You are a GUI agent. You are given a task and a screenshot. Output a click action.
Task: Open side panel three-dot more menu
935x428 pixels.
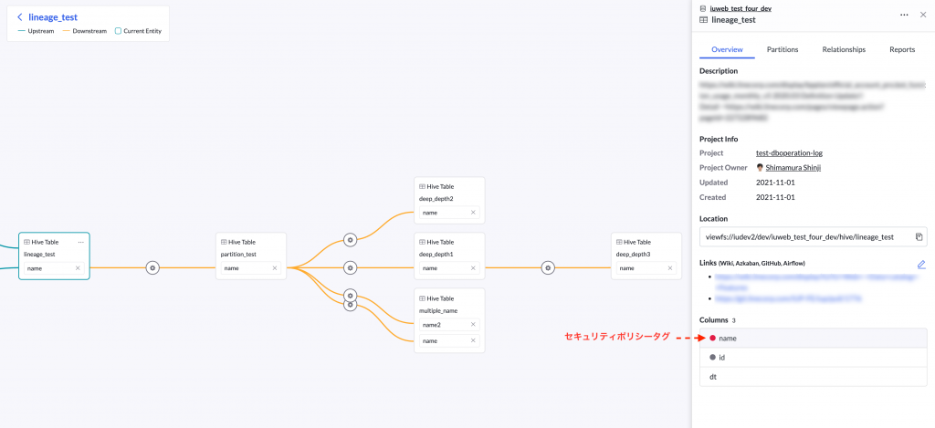904,15
